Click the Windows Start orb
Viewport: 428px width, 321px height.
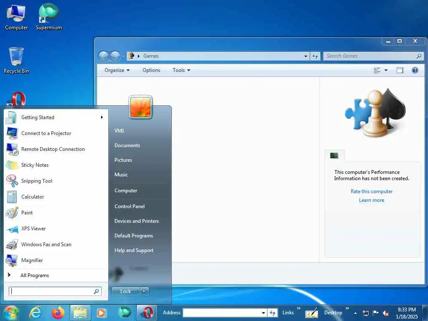11,313
